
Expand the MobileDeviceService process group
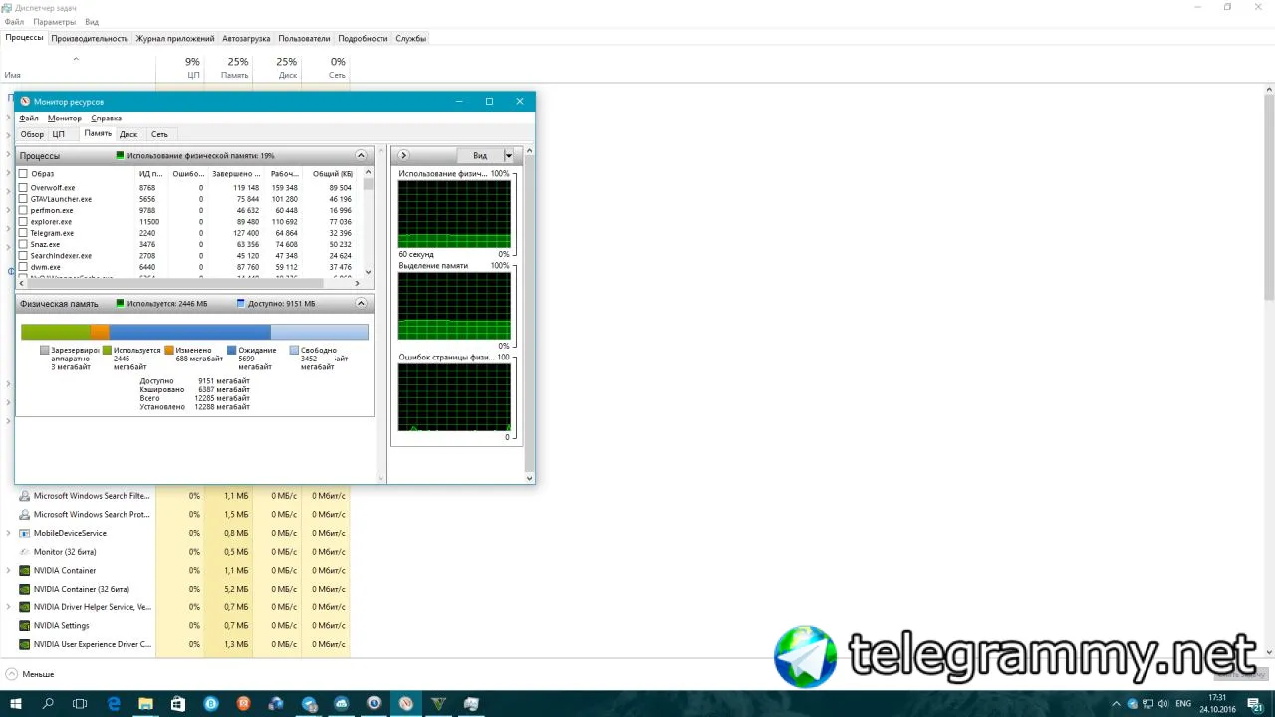(9, 533)
